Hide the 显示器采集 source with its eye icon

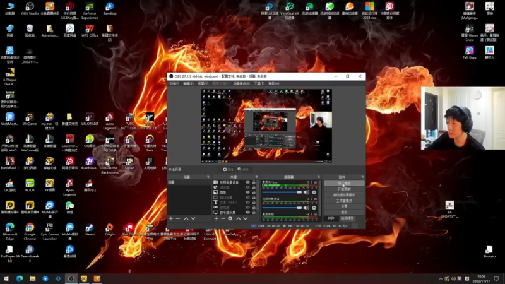[247, 213]
